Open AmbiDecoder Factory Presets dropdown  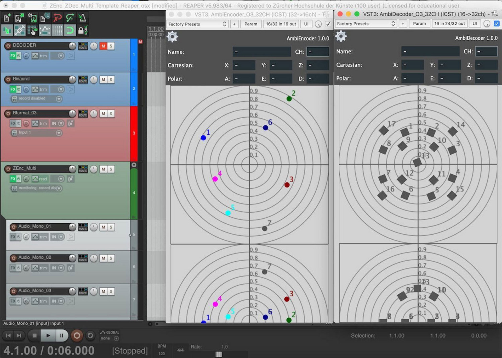click(x=366, y=24)
